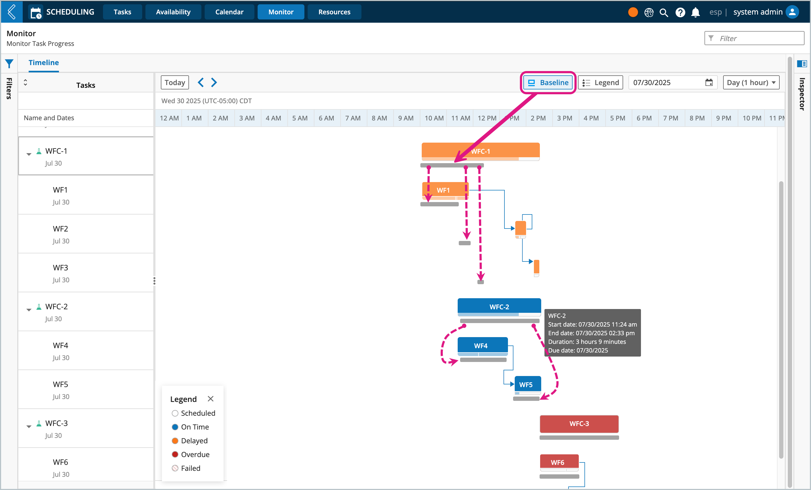Close the Legend popup
The width and height of the screenshot is (811, 490).
[x=211, y=399]
